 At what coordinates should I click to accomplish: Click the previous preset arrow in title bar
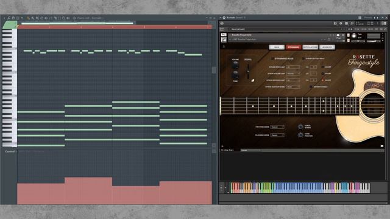pyautogui.click(x=375, y=18)
